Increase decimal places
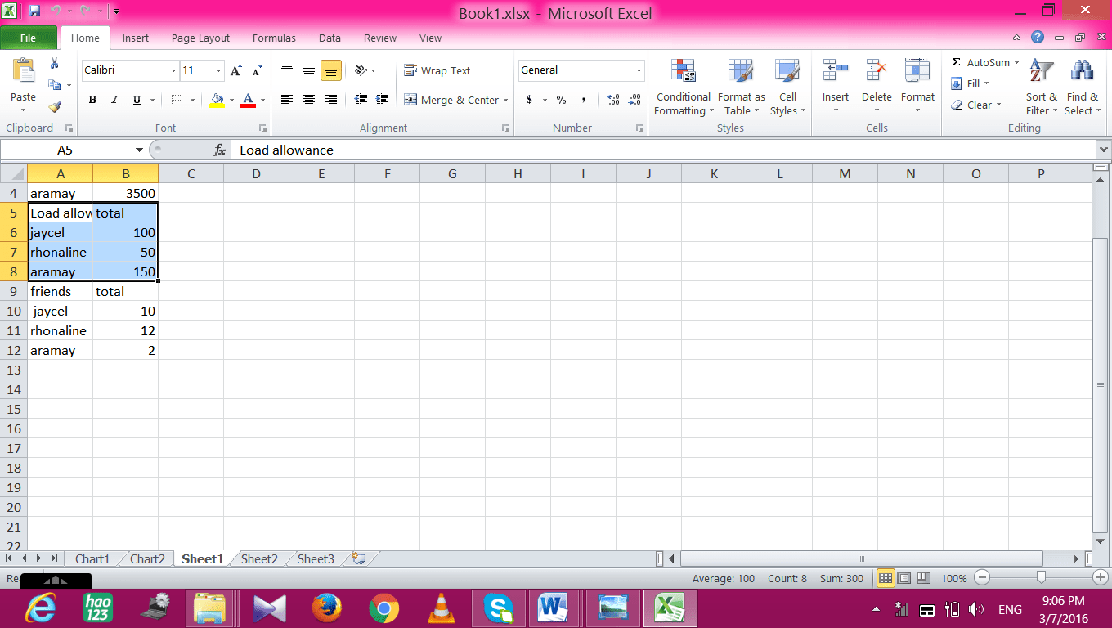 [x=613, y=100]
